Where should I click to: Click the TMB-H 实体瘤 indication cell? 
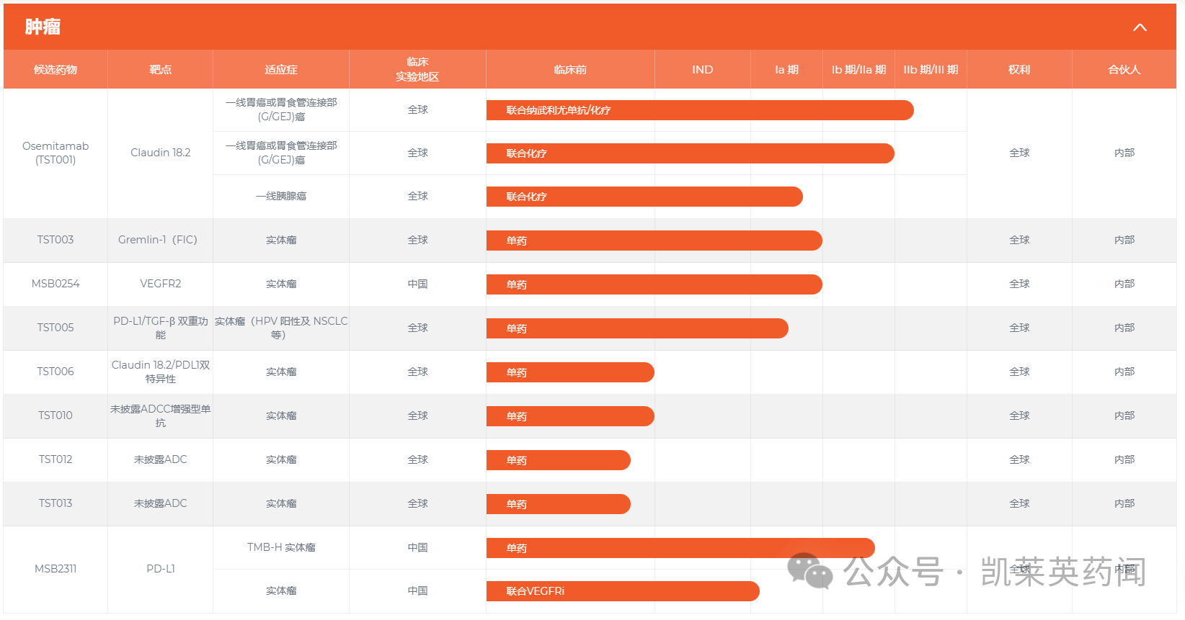(x=281, y=547)
